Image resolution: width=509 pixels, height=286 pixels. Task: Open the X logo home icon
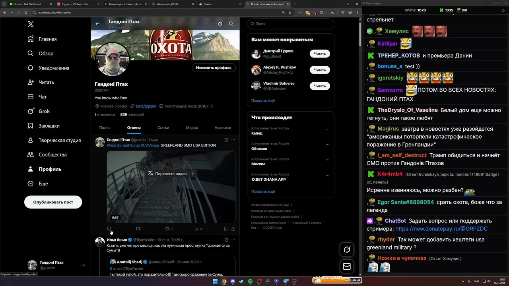tap(31, 24)
